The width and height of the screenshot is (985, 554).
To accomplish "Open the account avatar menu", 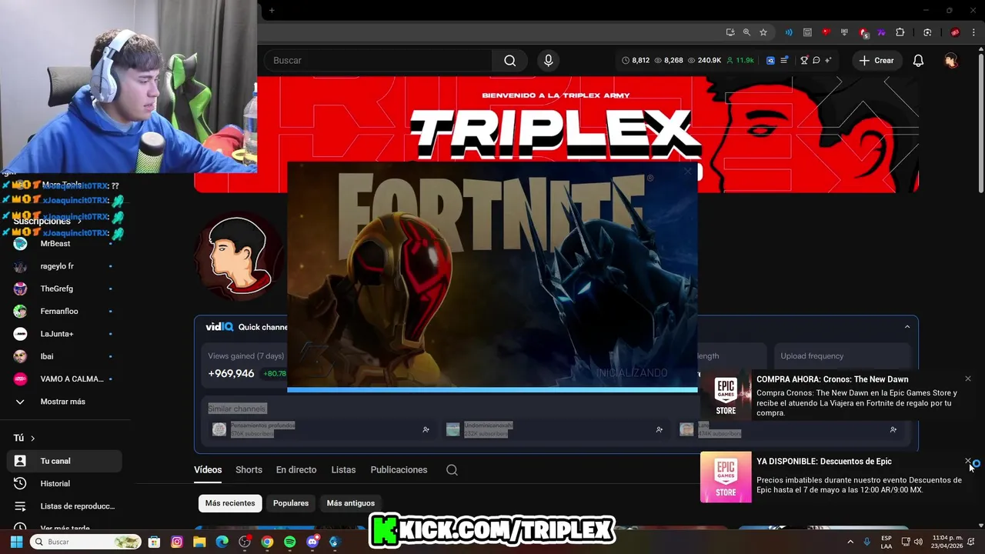I will [x=951, y=60].
